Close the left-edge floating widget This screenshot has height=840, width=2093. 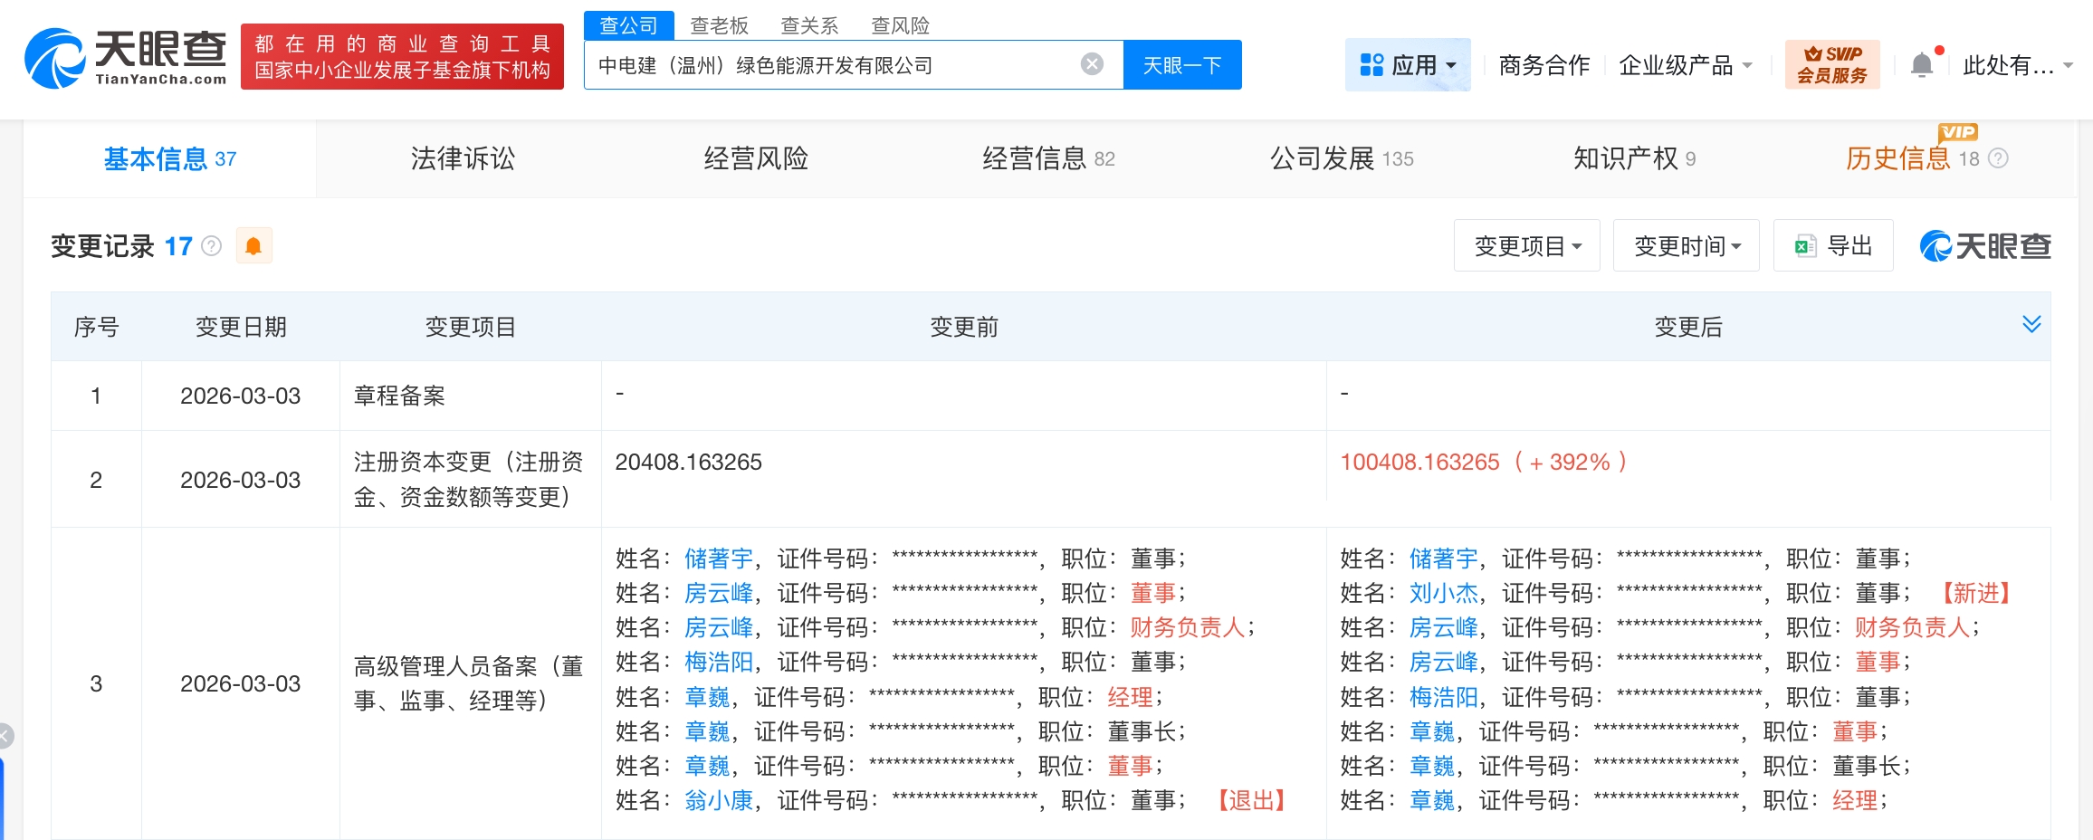point(5,735)
